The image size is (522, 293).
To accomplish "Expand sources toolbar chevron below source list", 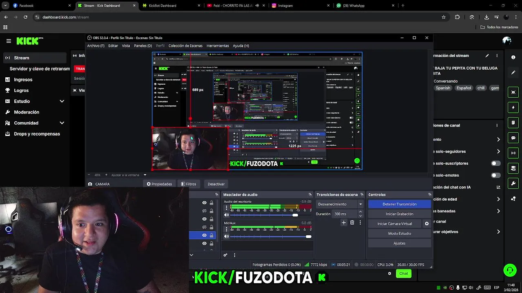I will pyautogui.click(x=191, y=255).
